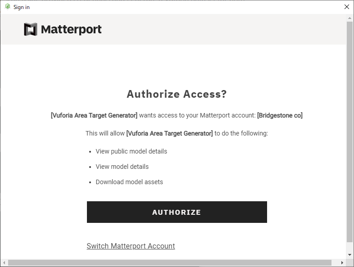354x267 pixels.
Task: Click the Sign in window title icon
Action: (7, 7)
